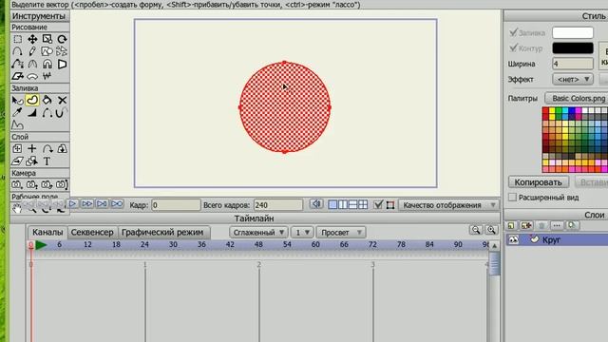Open the white fill color swatch
Image resolution: width=608 pixels, height=342 pixels.
click(572, 32)
